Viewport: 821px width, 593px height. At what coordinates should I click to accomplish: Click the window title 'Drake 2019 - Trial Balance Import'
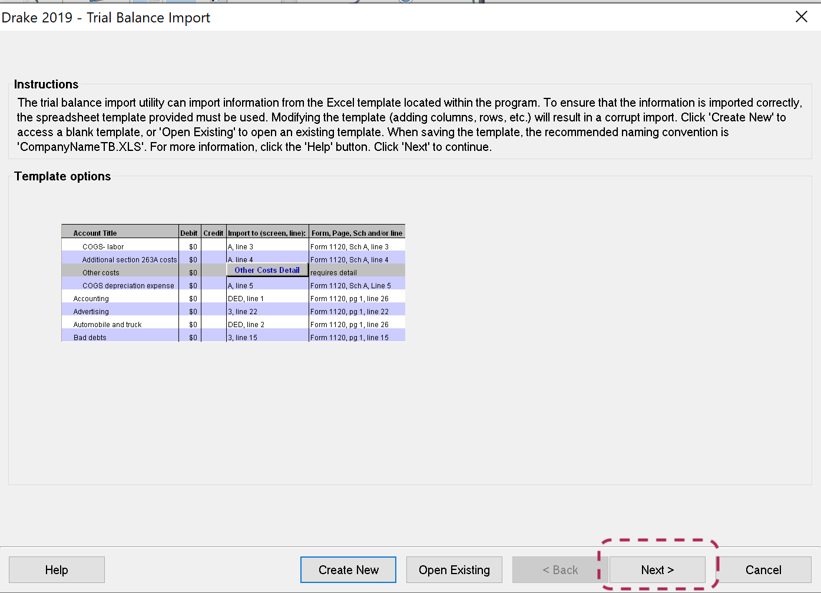click(106, 18)
